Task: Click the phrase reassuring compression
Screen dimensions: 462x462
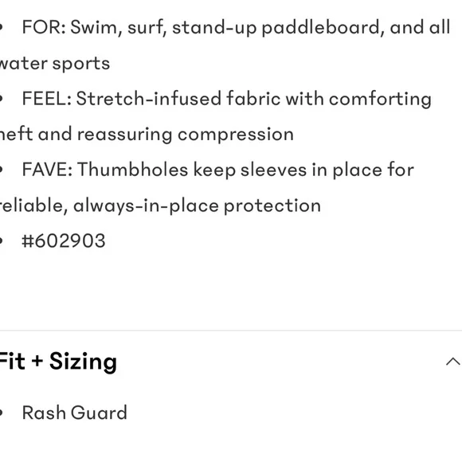Action: pyautogui.click(x=186, y=135)
